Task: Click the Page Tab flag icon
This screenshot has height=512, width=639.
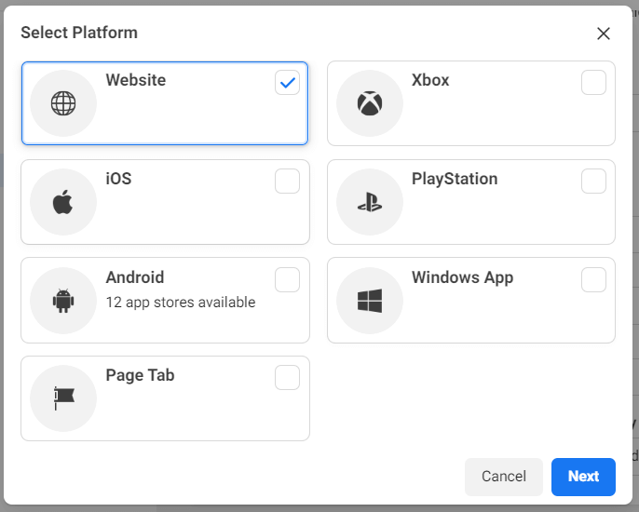Action: click(64, 398)
